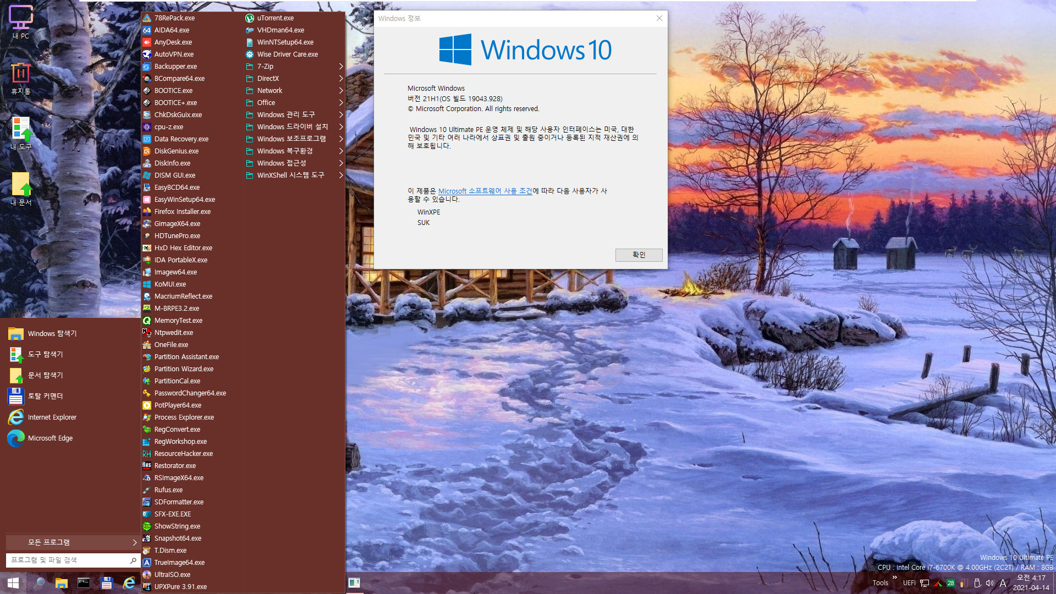
Task: Open Microsoft 소프트웨어 사용 조건 link
Action: pos(485,191)
